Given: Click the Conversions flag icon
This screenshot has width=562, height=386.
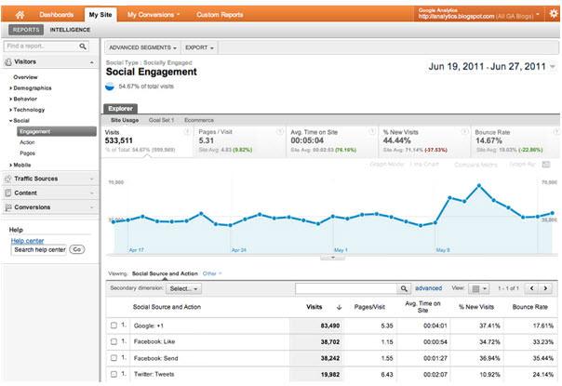Looking at the screenshot, I should click(x=7, y=207).
